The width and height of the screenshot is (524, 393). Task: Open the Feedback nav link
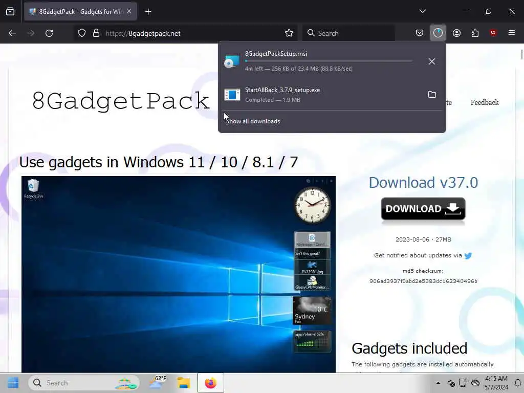click(485, 102)
